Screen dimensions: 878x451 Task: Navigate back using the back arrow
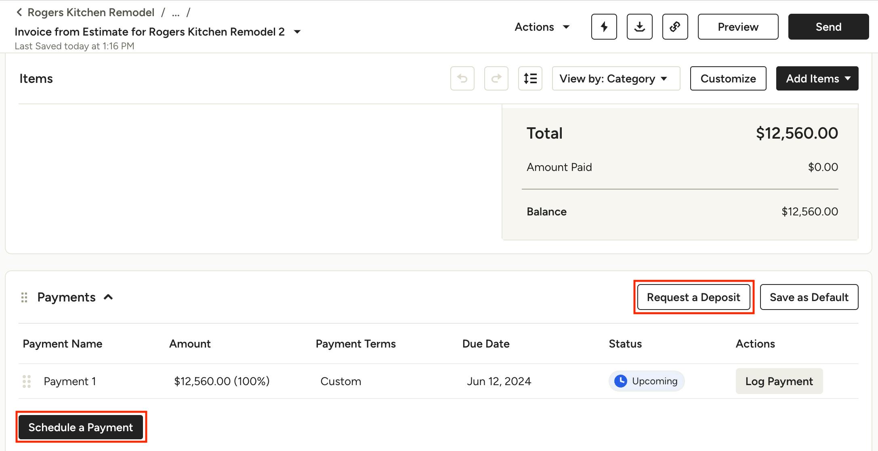click(19, 12)
